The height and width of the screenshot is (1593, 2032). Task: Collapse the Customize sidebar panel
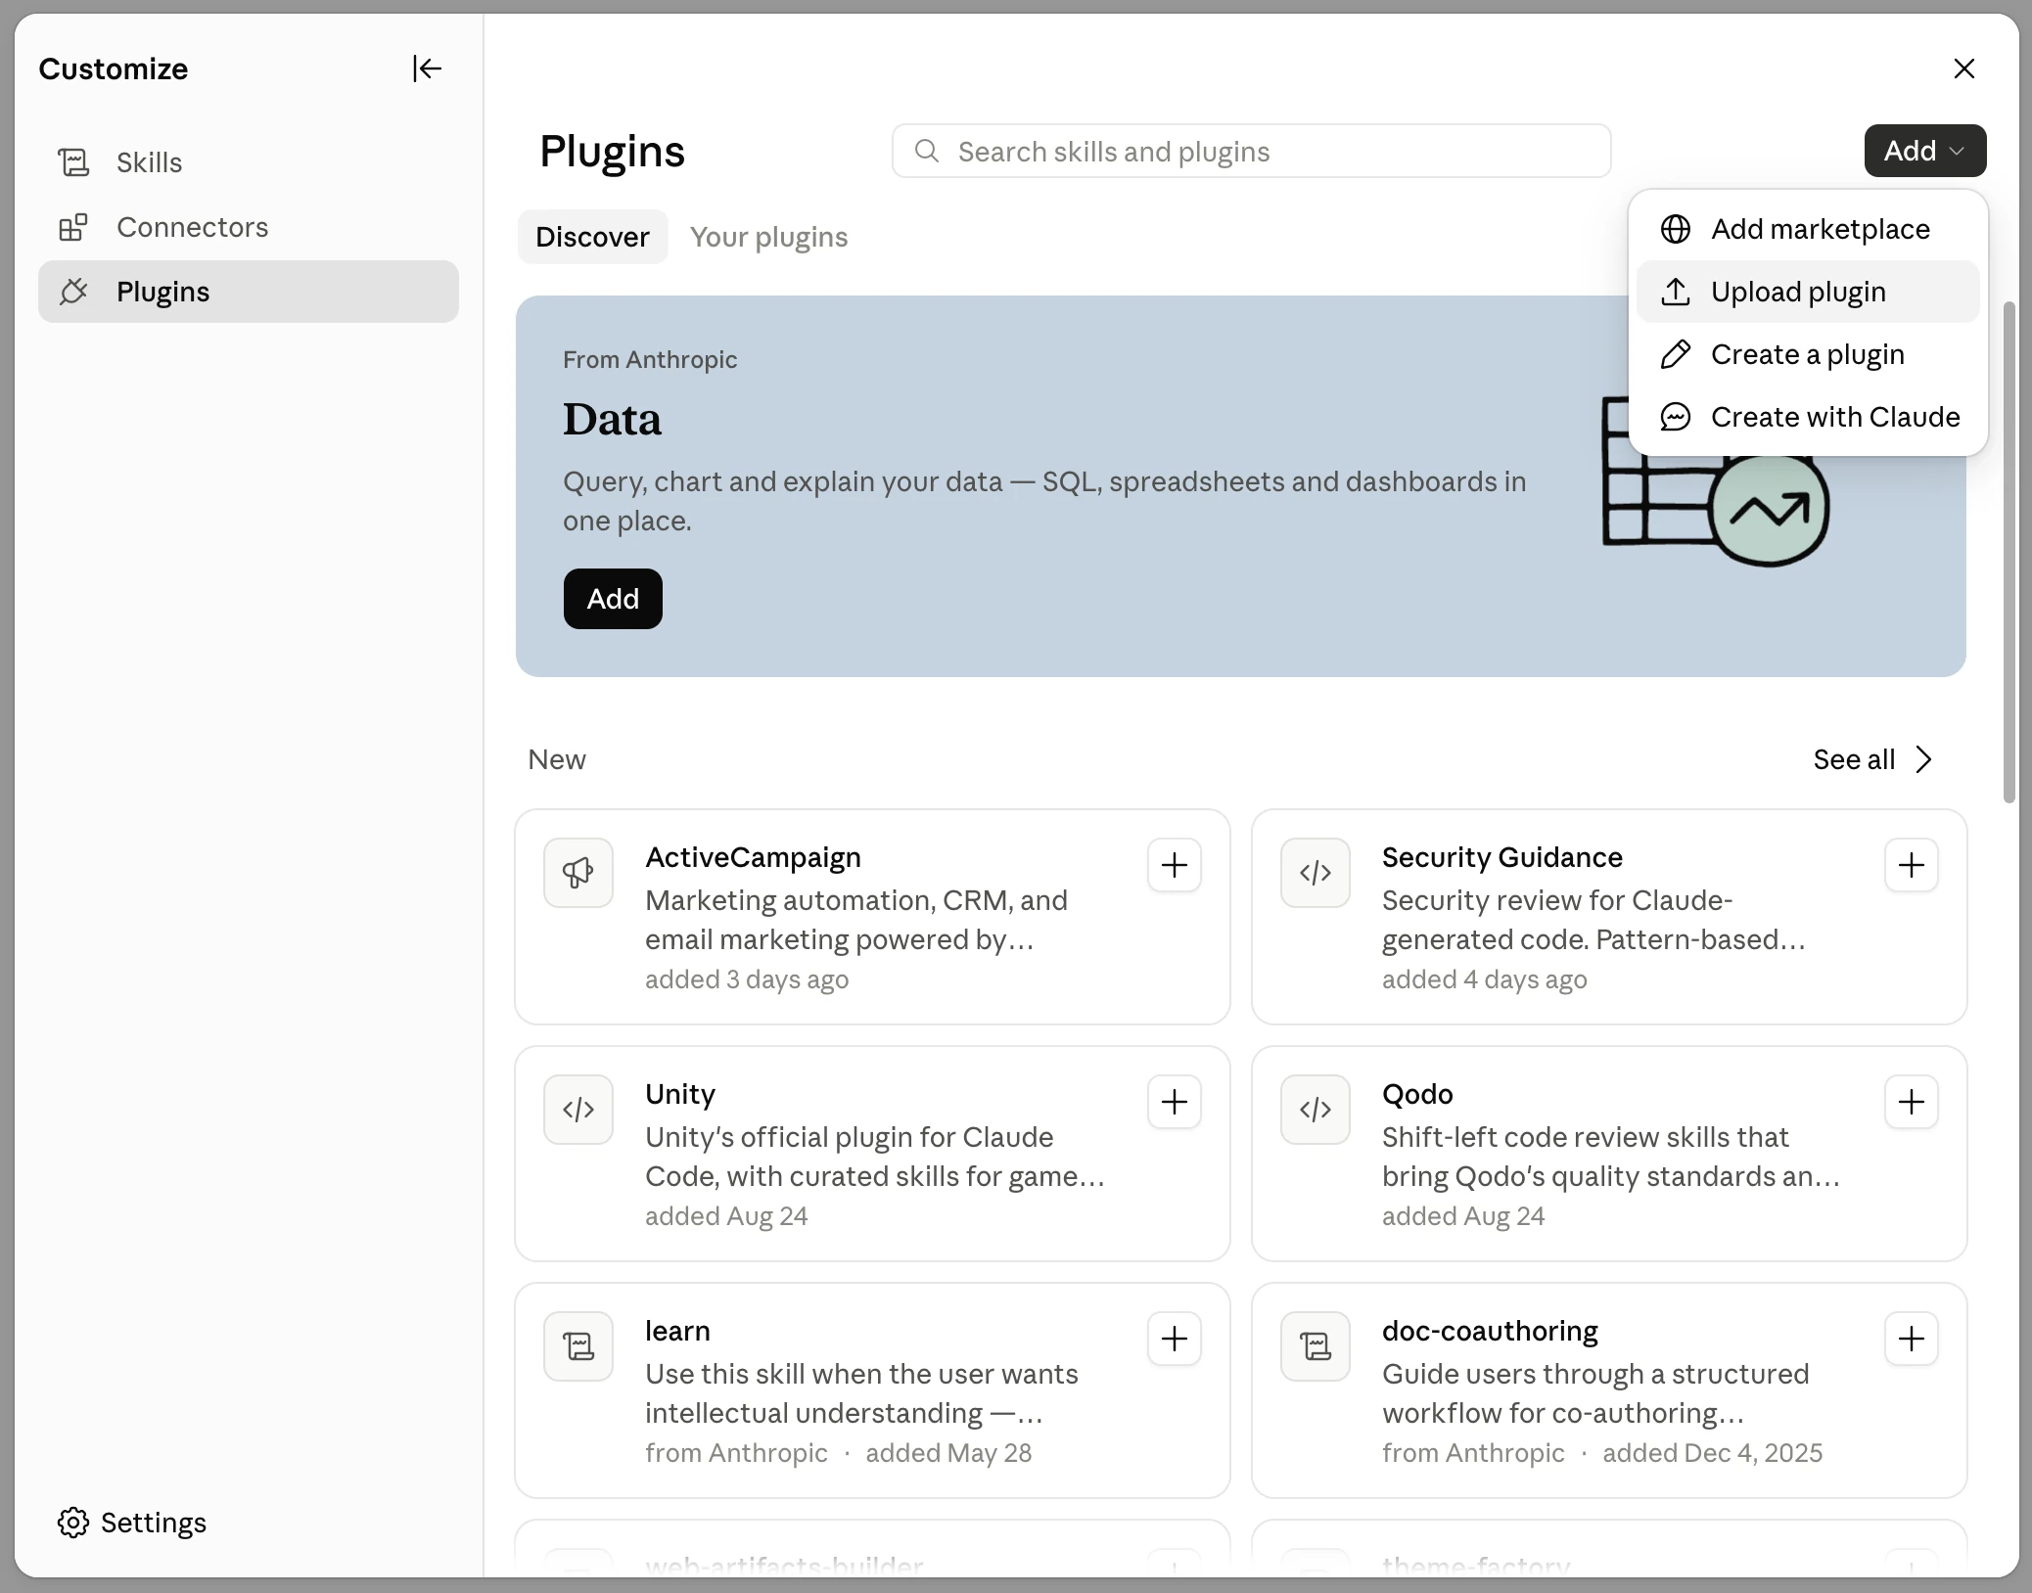pyautogui.click(x=427, y=68)
